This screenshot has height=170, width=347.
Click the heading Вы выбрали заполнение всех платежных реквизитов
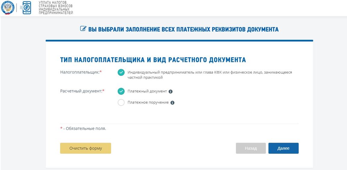click(x=183, y=29)
